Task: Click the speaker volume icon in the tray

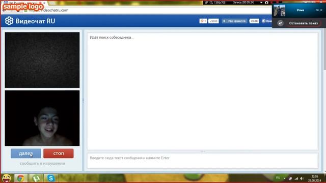Action: [x=302, y=178]
